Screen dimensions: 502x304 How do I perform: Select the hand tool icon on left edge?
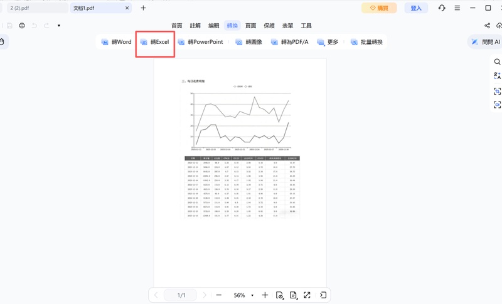click(x=2, y=42)
